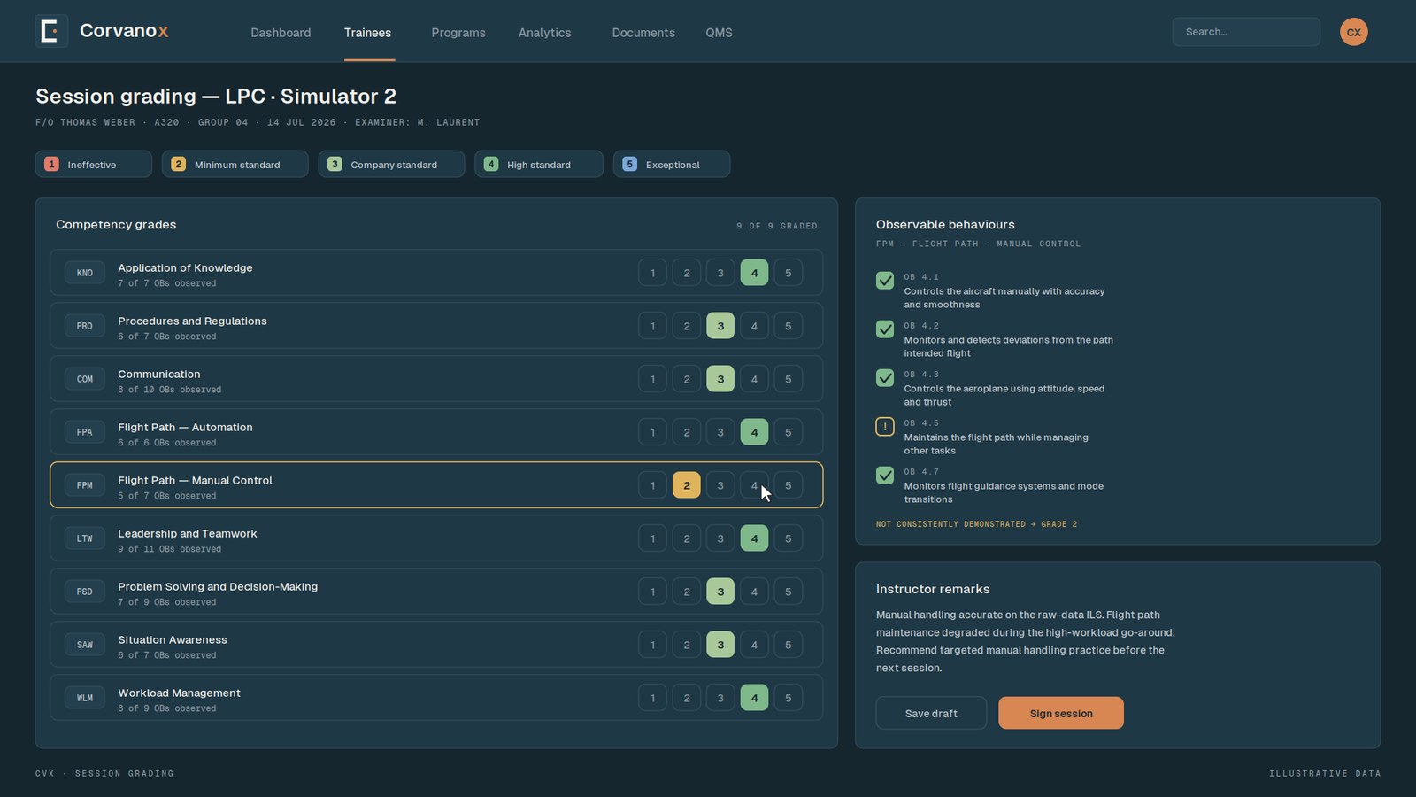Open the CX user avatar

point(1353,32)
